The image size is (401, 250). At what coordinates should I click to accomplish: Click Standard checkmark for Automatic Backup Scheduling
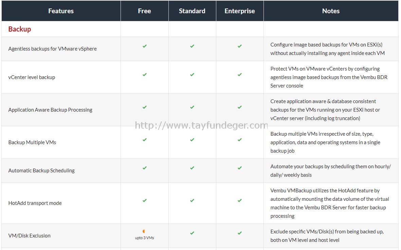(x=192, y=168)
